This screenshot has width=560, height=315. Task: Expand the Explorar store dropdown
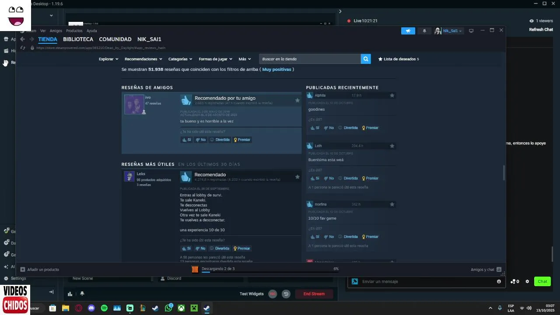(x=108, y=59)
